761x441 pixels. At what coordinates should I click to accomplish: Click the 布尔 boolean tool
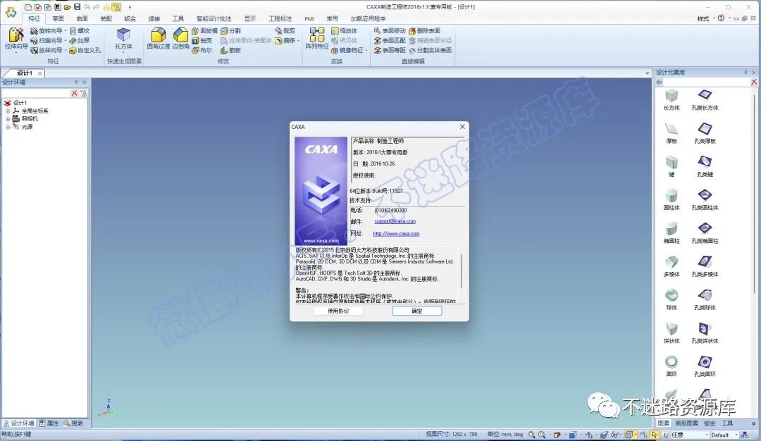click(202, 50)
